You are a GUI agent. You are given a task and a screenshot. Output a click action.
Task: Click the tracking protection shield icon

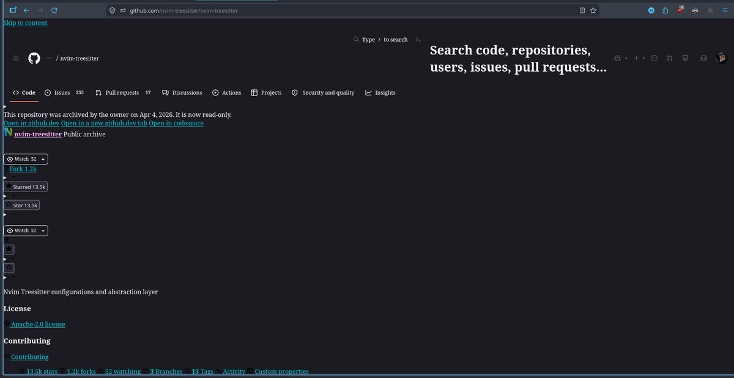coord(111,10)
